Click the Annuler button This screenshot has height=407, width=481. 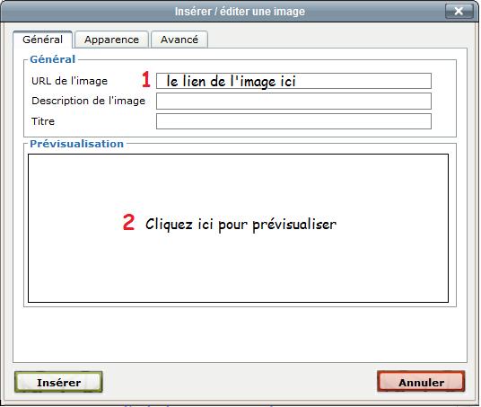click(x=421, y=382)
